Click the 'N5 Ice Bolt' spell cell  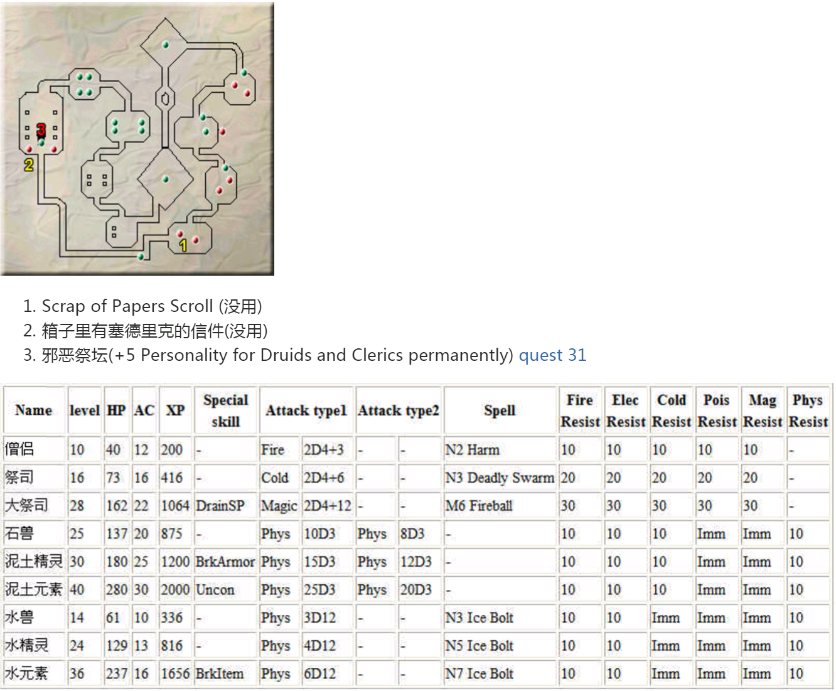pyautogui.click(x=500, y=645)
